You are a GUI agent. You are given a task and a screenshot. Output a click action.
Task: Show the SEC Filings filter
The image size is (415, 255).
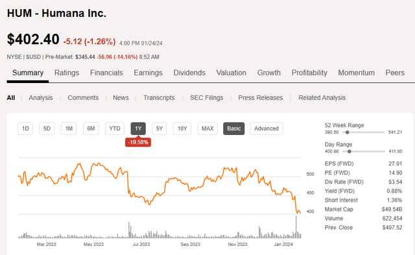coord(207,98)
